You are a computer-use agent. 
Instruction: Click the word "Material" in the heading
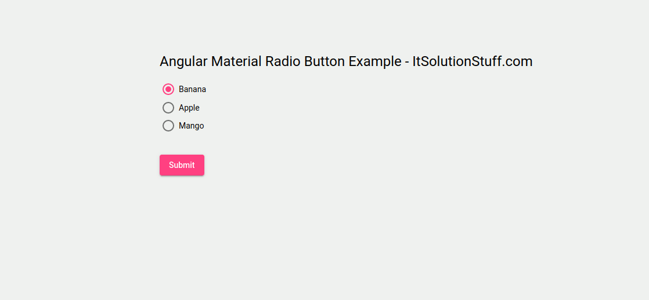[x=236, y=61]
